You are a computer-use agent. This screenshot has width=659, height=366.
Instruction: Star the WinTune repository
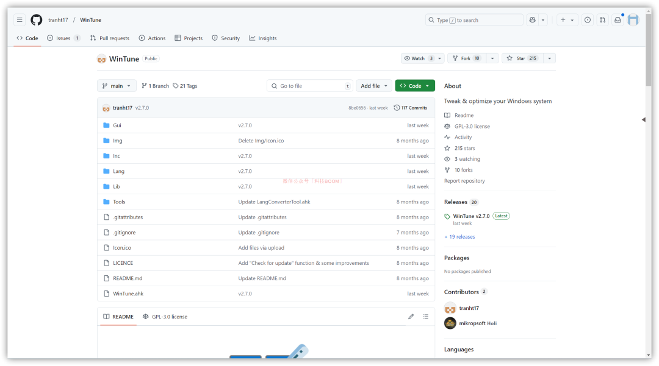[522, 58]
